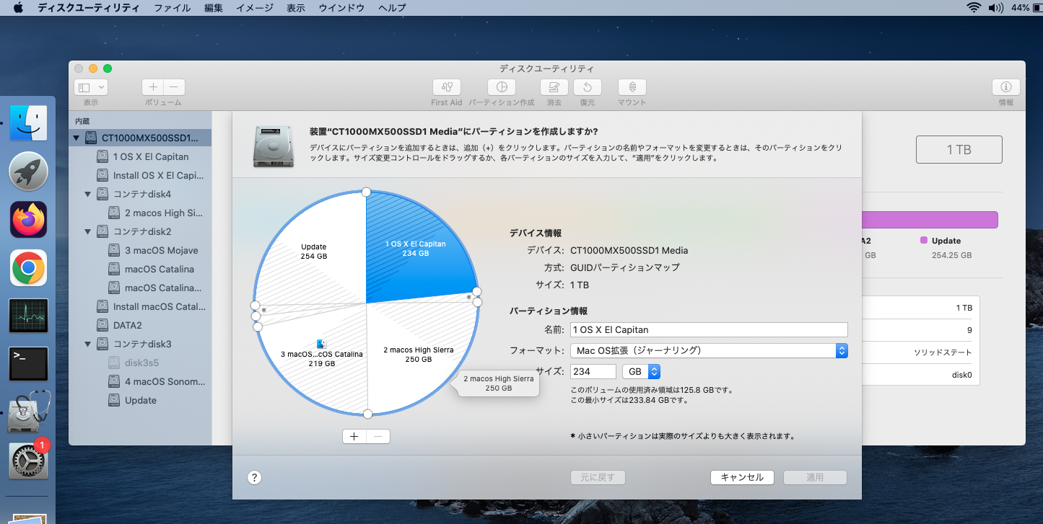The height and width of the screenshot is (524, 1043).
Task: Click the First Aid toolbar icon
Action: click(446, 87)
